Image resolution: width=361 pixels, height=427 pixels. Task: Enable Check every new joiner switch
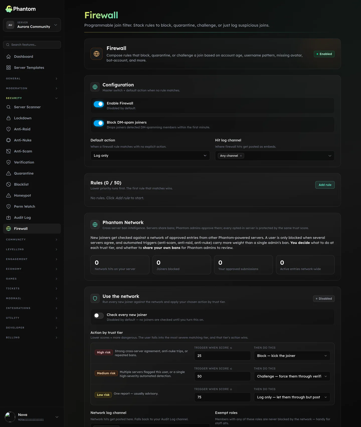99,315
